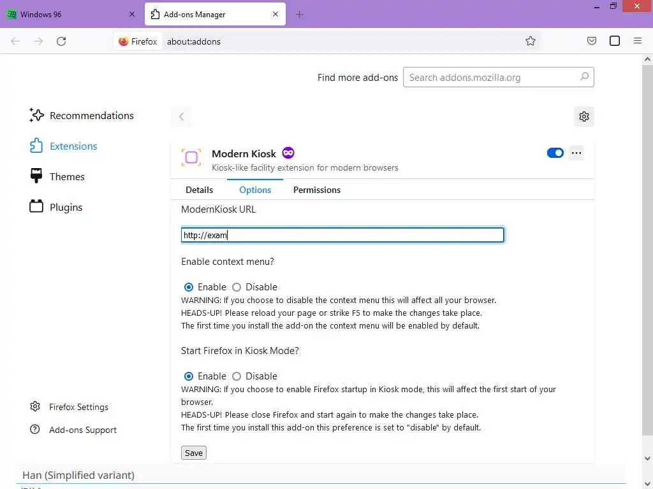Switch to the Details tab
The width and height of the screenshot is (653, 489).
pyautogui.click(x=199, y=190)
